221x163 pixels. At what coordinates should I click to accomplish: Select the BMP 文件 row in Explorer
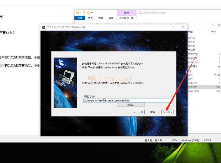click(204, 62)
